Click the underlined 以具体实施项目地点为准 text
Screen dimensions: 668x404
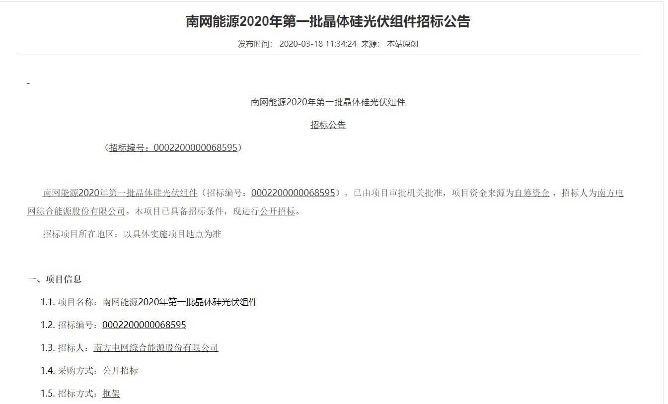[x=172, y=234]
